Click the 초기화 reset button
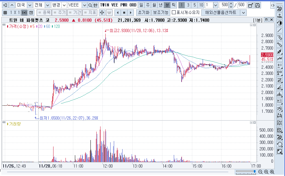 click(143, 13)
